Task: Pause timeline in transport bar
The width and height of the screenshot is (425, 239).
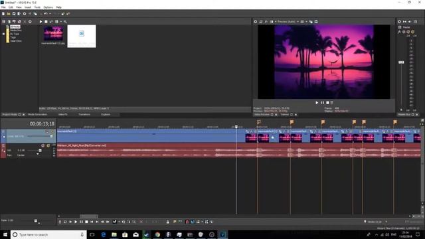Action: point(81,222)
